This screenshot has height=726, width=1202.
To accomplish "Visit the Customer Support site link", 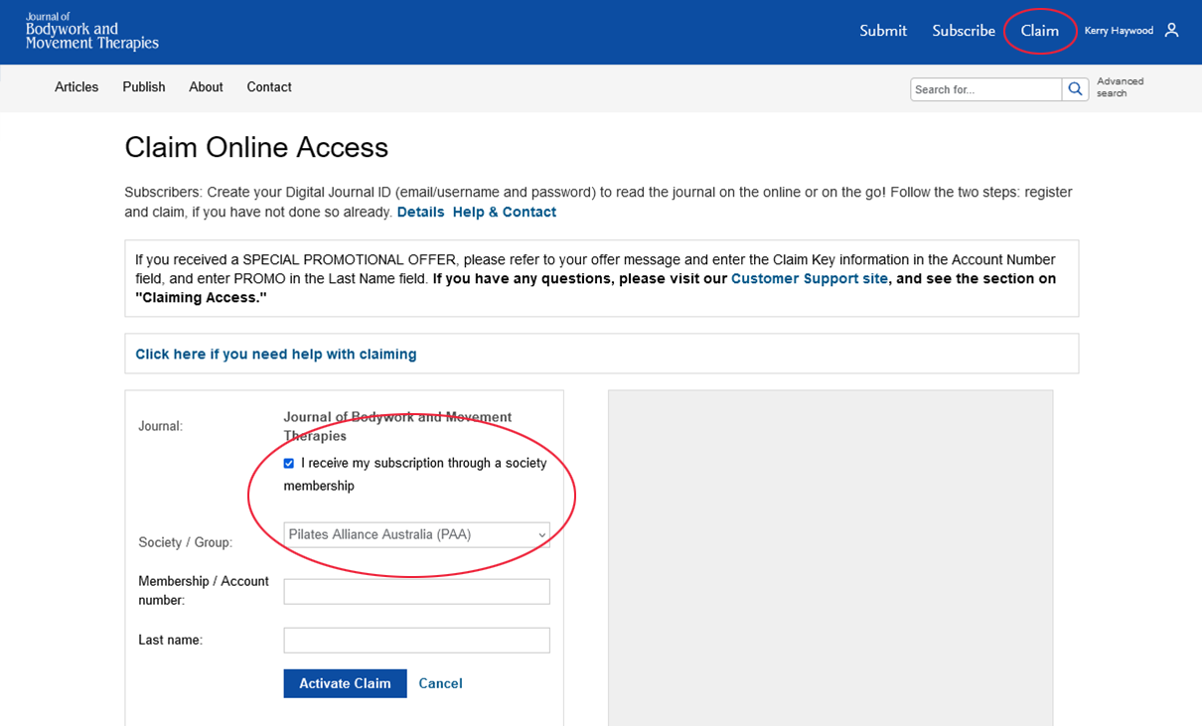I will [x=810, y=279].
